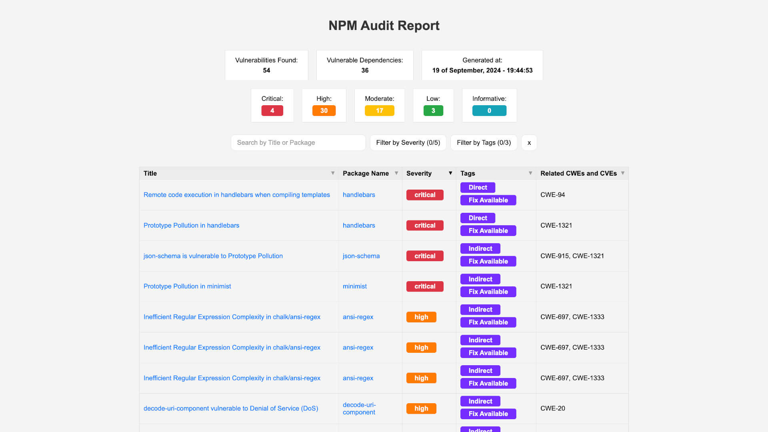Clear all active filters with X button

(529, 142)
